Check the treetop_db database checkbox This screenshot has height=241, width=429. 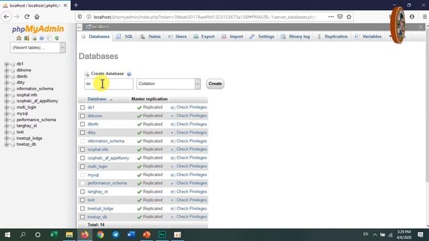[82, 217]
